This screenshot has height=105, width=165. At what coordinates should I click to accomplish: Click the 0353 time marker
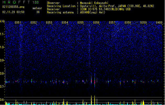(x=49, y=23)
